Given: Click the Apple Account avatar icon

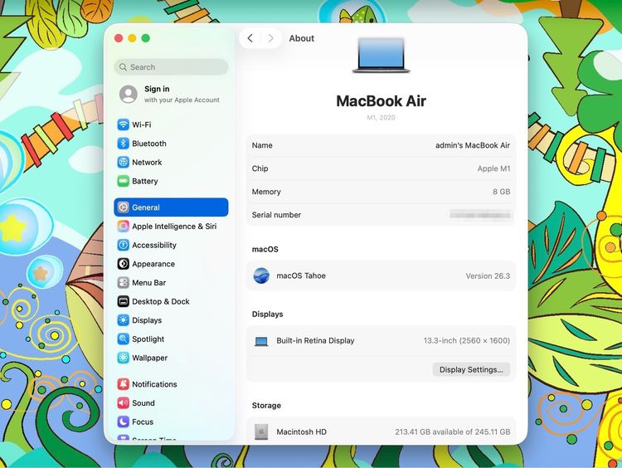Looking at the screenshot, I should tap(129, 94).
